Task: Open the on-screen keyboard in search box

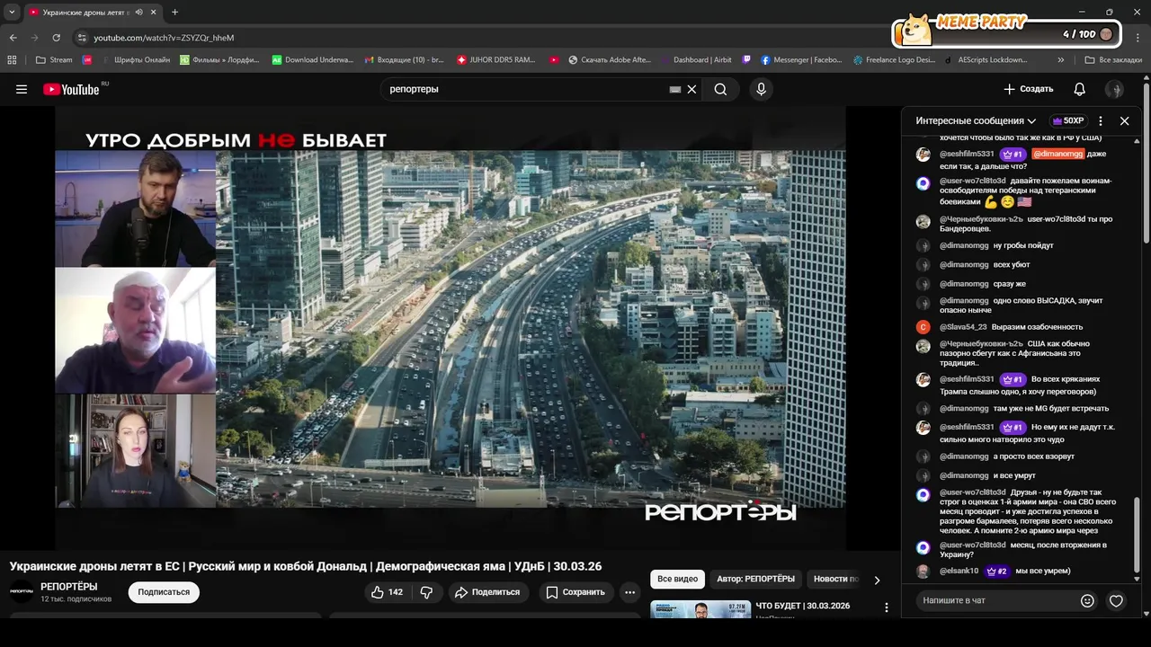Action: pyautogui.click(x=675, y=90)
